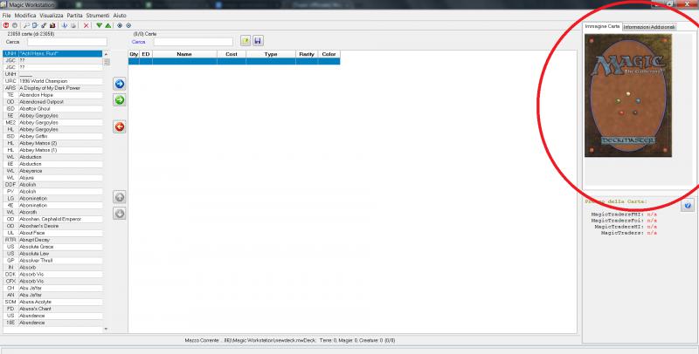This screenshot has height=354, width=699.
Task: Click the blue floppy disk save icon
Action: coord(259,41)
